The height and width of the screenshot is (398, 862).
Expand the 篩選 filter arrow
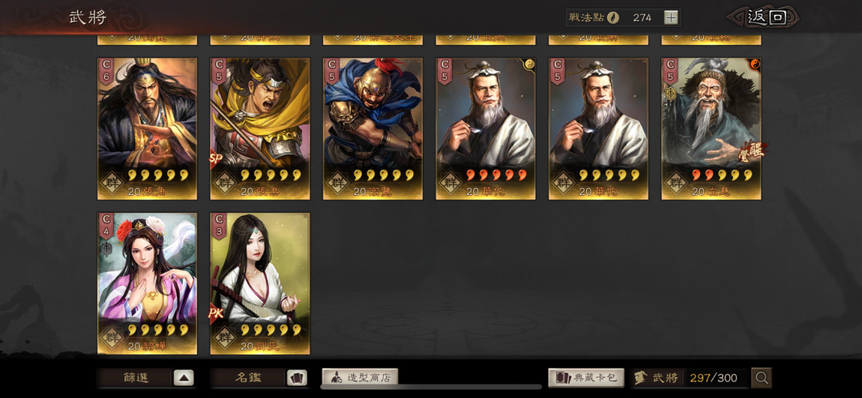pos(184,379)
